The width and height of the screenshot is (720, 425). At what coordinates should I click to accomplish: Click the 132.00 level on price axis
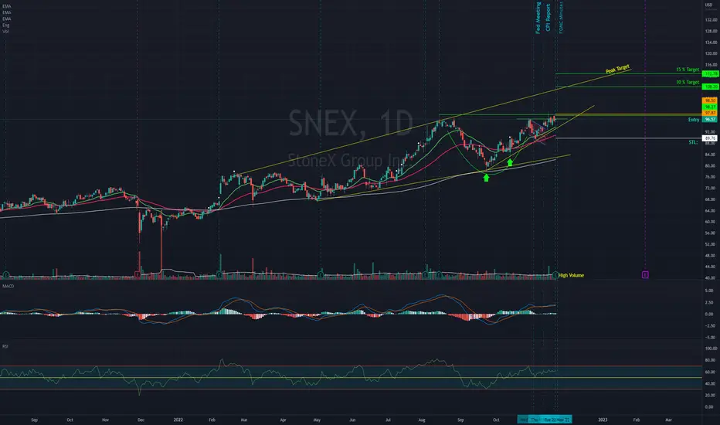pyautogui.click(x=711, y=20)
